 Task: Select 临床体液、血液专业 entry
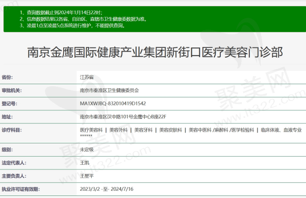[281, 130]
